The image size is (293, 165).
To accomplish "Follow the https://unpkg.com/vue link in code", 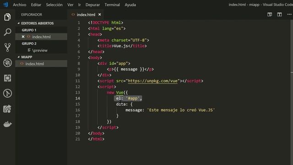I will (152, 81).
